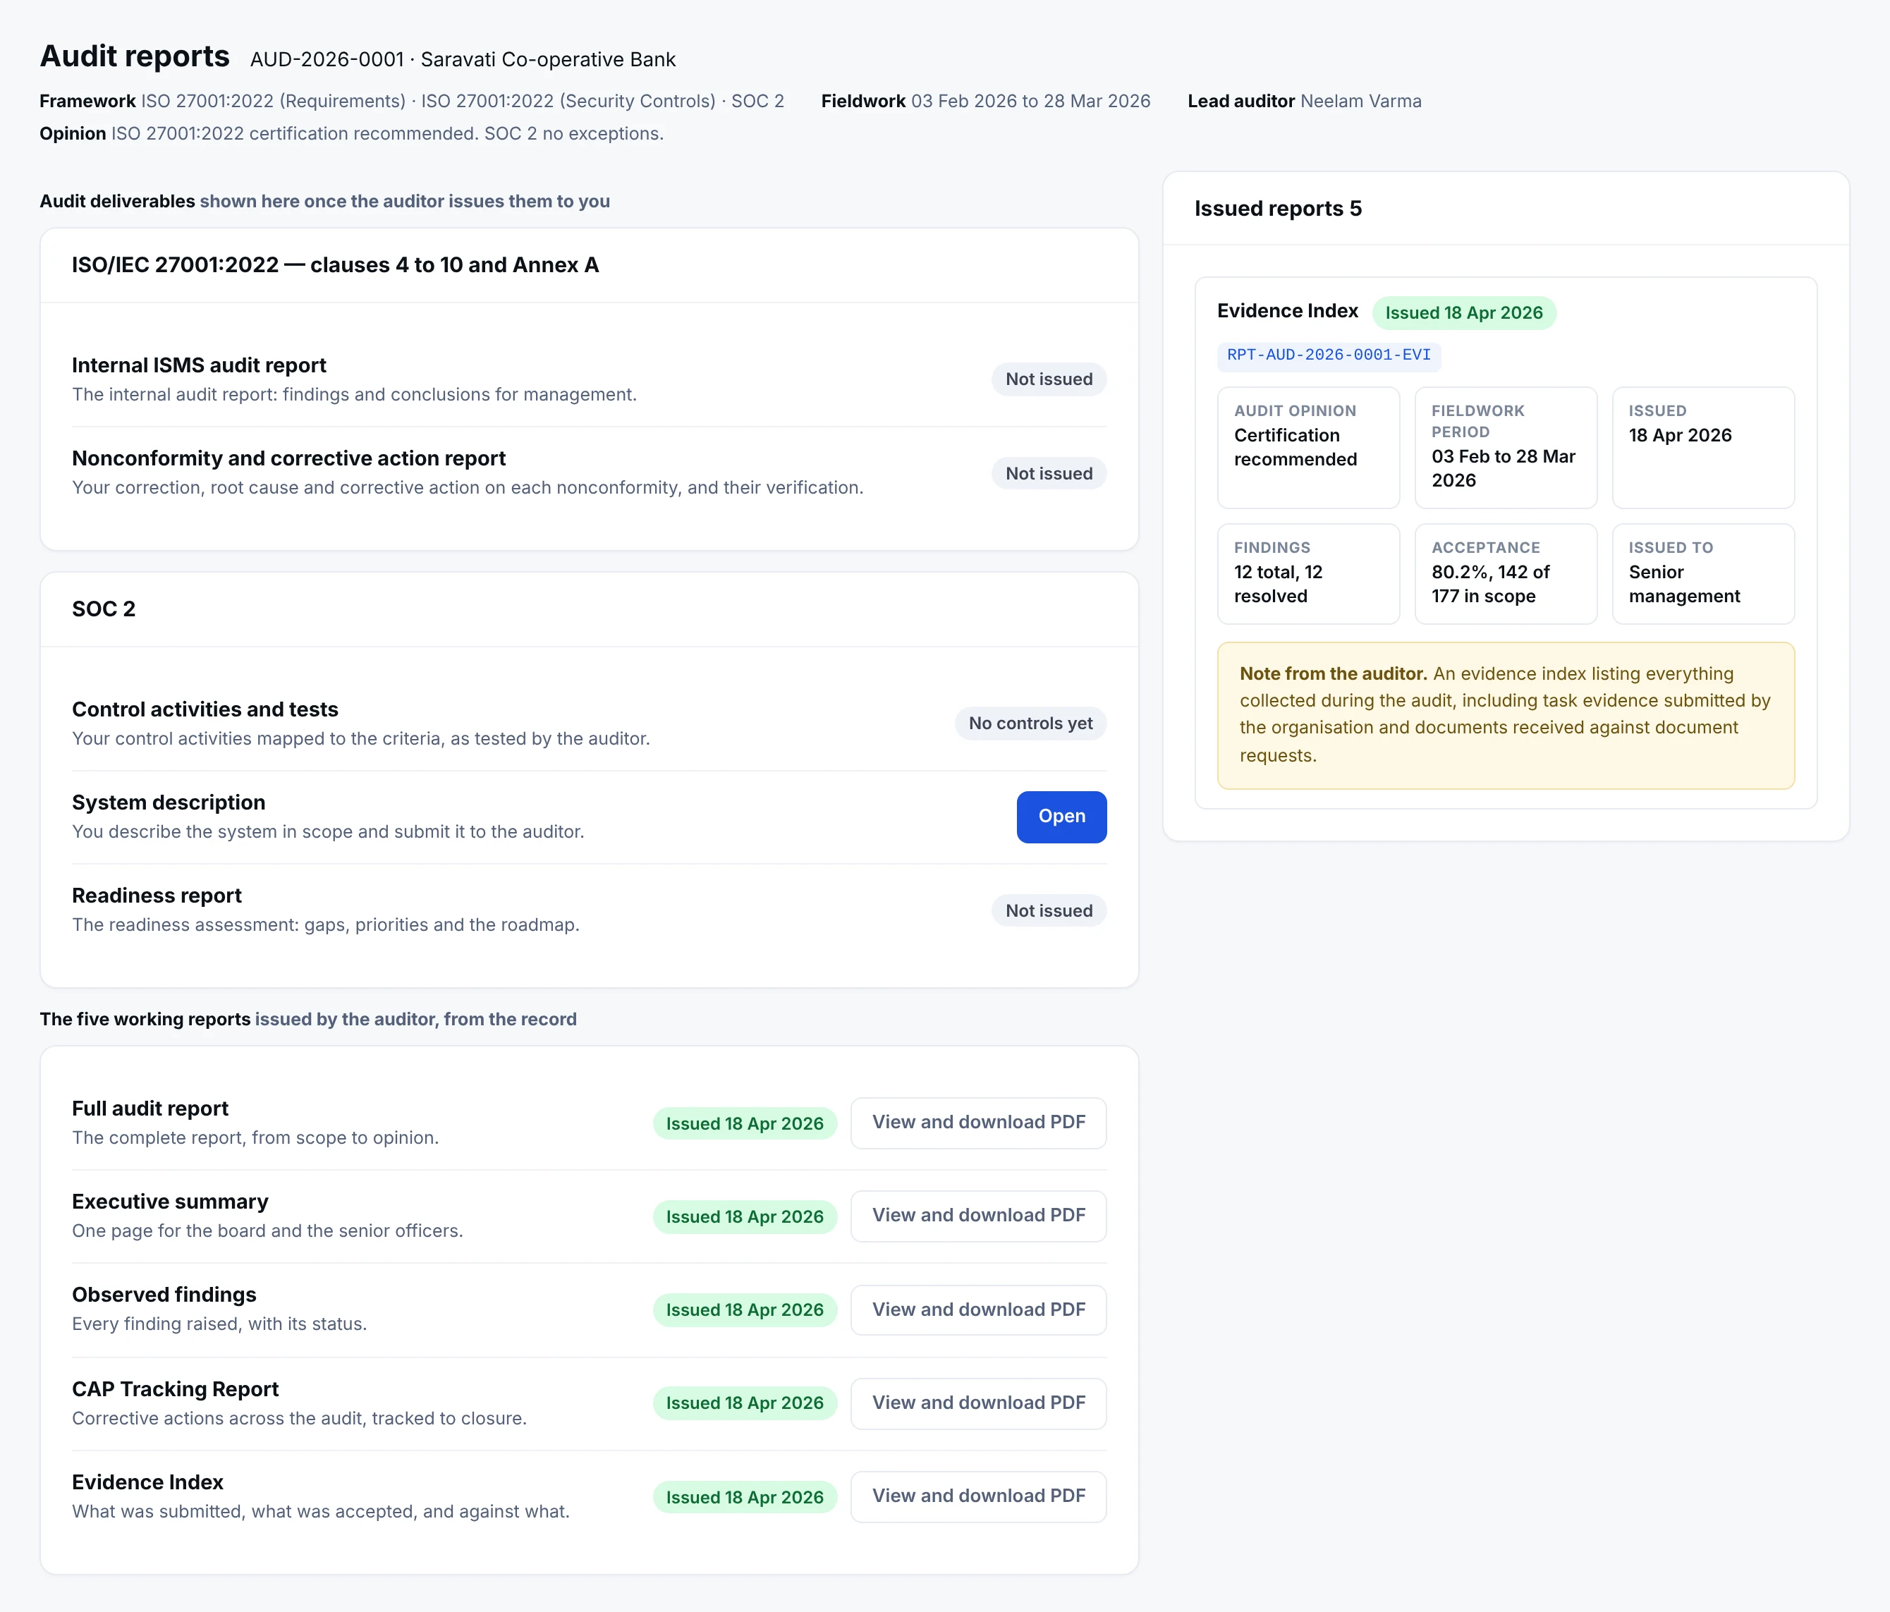Click Not issued badge for Nonconformity report
Viewport: 1890px width, 1612px height.
click(1048, 473)
